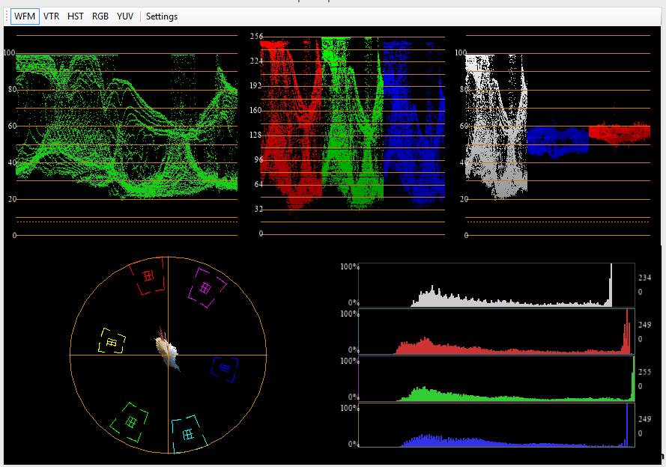Select the yellow target box on vectorscope
Screen dimensions: 666x467
point(112,341)
